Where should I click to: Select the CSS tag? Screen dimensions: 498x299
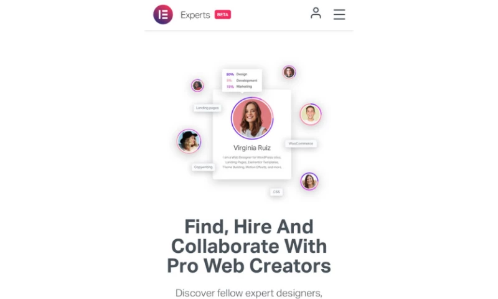tap(276, 192)
